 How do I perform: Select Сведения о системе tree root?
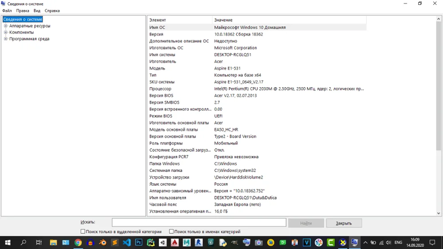pos(23,19)
